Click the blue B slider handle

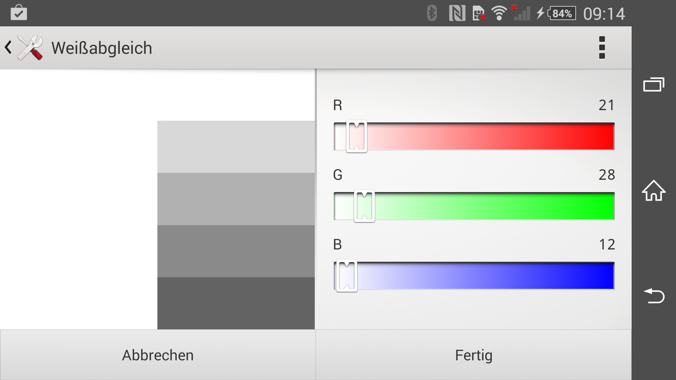[x=347, y=276]
